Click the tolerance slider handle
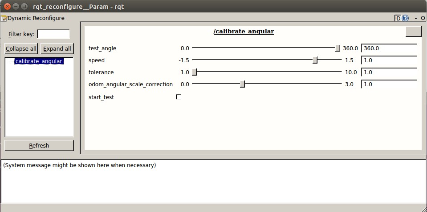The image size is (427, 212). 195,72
